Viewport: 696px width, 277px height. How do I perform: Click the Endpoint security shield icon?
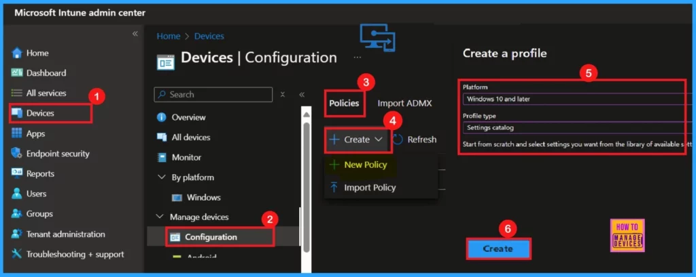(17, 154)
